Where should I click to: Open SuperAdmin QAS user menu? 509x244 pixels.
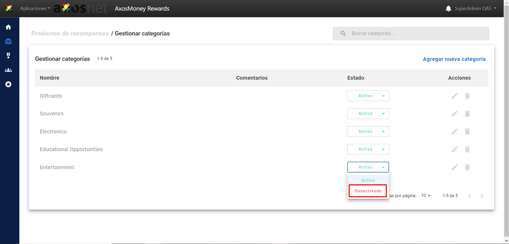click(x=475, y=8)
